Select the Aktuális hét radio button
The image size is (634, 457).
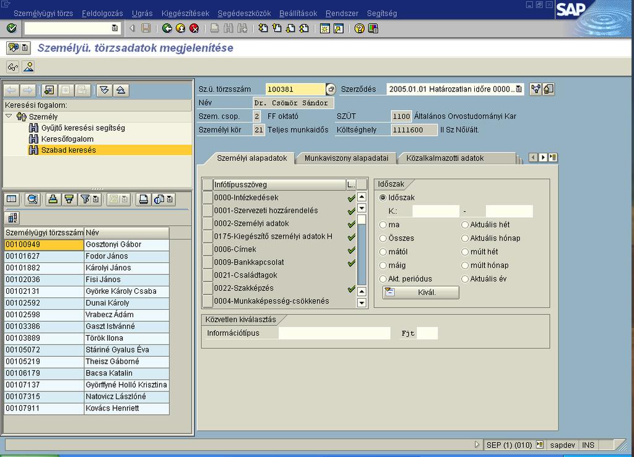coord(465,225)
